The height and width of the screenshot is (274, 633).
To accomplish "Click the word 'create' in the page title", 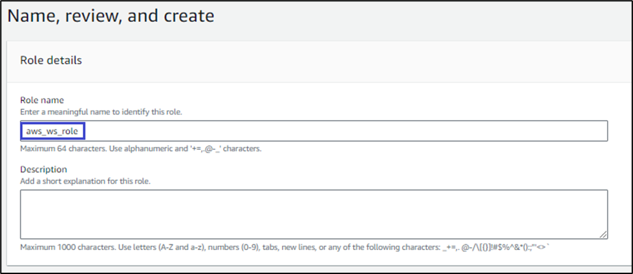I will pyautogui.click(x=188, y=16).
